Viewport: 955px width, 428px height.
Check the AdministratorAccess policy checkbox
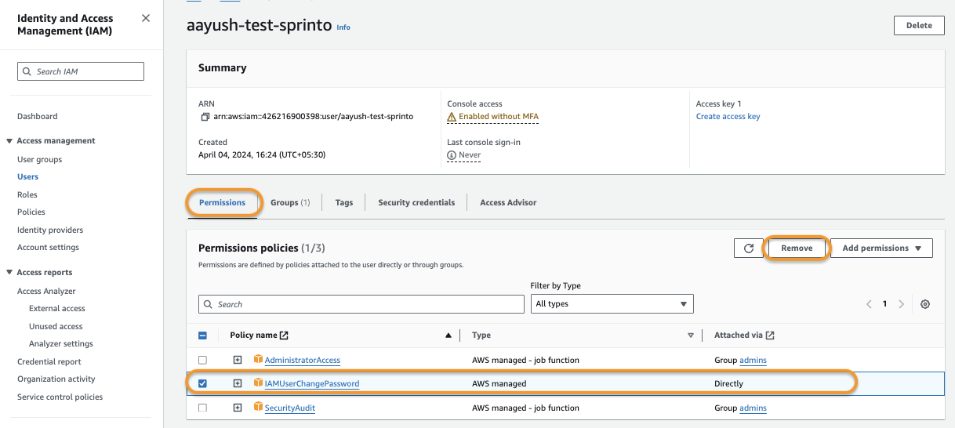click(203, 360)
